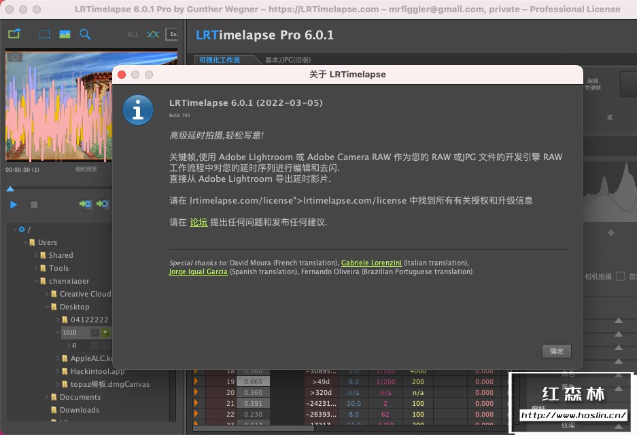Open the 论坛 forum link
This screenshot has width=637, height=435.
[x=199, y=222]
